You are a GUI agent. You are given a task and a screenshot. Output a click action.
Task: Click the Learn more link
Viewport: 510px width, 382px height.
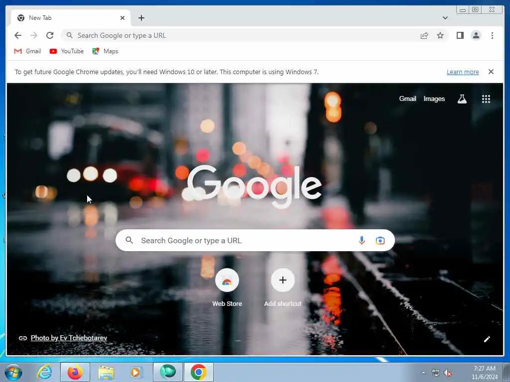click(463, 72)
